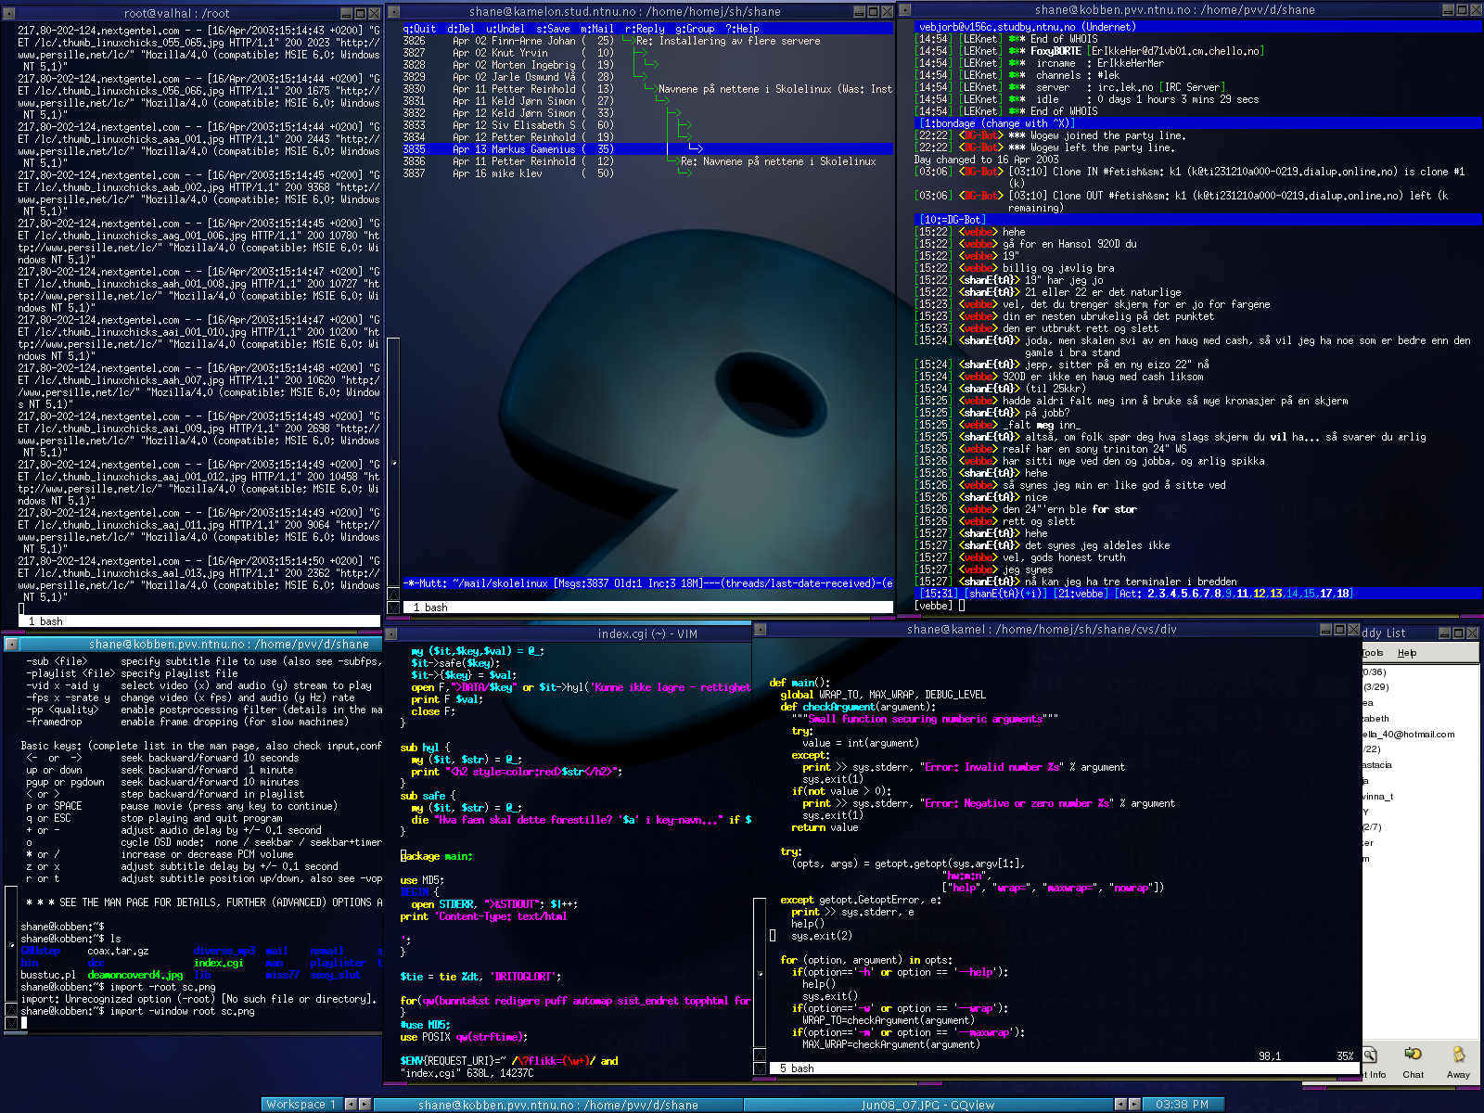
Task: Click scroll-down arrow in mutt window scrollbar
Action: (x=393, y=608)
